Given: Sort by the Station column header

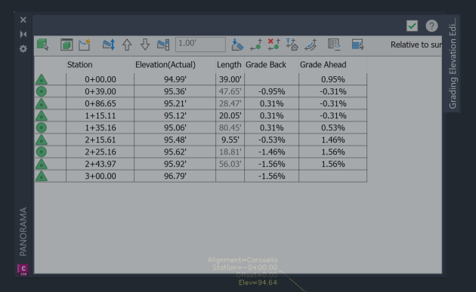Looking at the screenshot, I should pyautogui.click(x=80, y=65).
